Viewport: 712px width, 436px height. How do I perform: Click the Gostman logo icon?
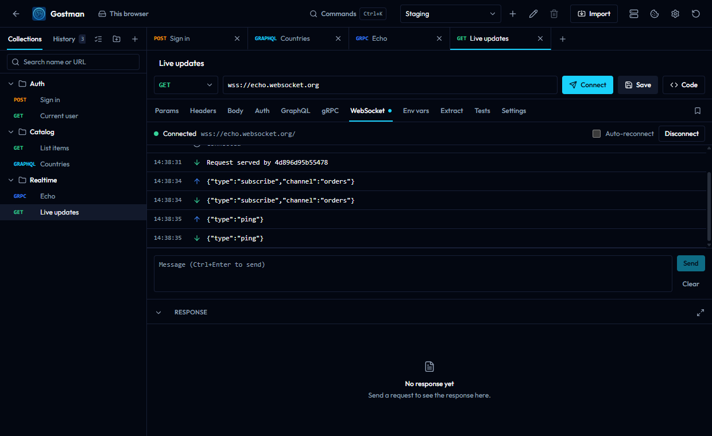tap(39, 14)
